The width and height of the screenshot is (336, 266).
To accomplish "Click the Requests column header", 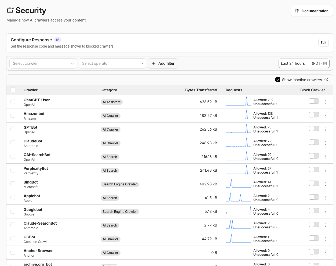I will [x=234, y=90].
